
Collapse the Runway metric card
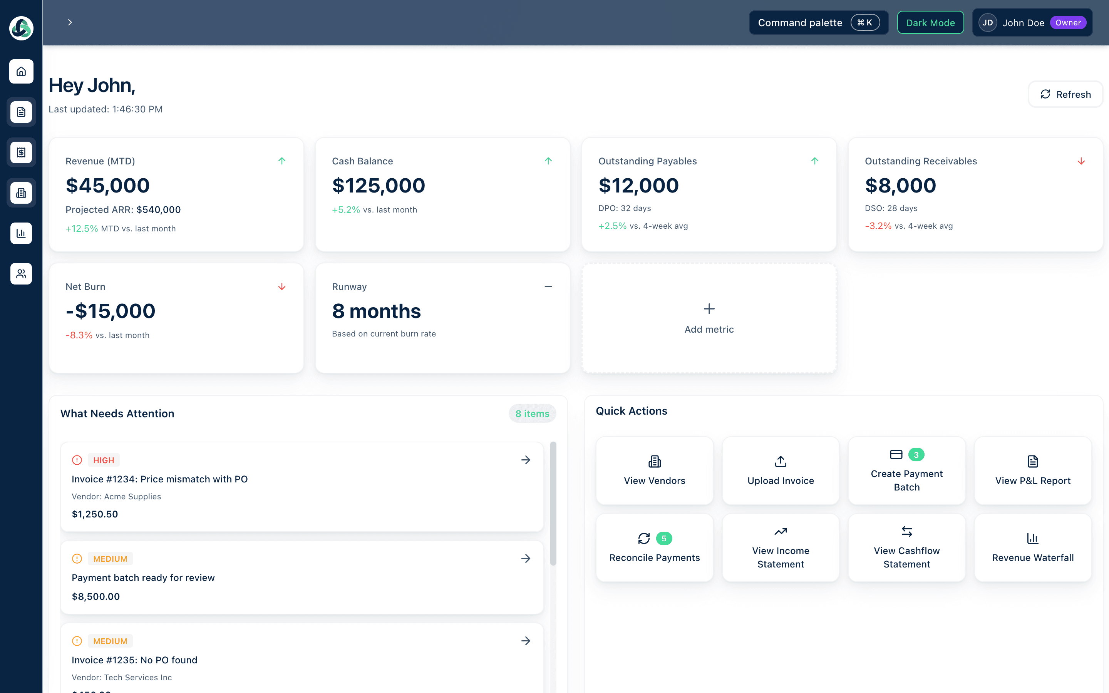549,286
